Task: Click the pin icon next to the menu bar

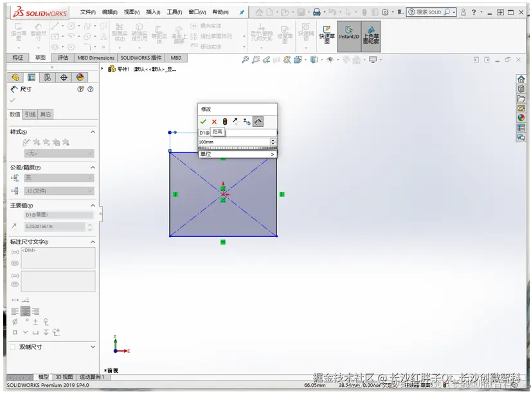Action: pyautogui.click(x=242, y=12)
